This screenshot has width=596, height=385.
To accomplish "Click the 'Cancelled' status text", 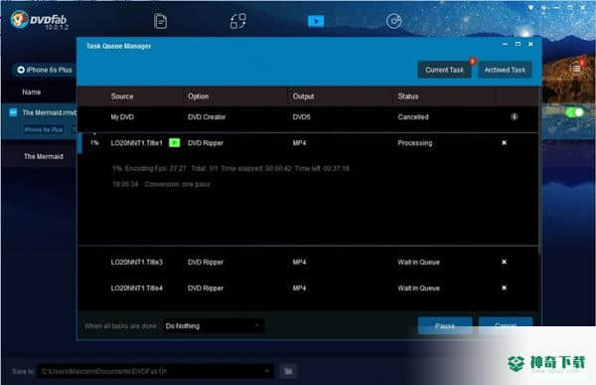I will 413,117.
